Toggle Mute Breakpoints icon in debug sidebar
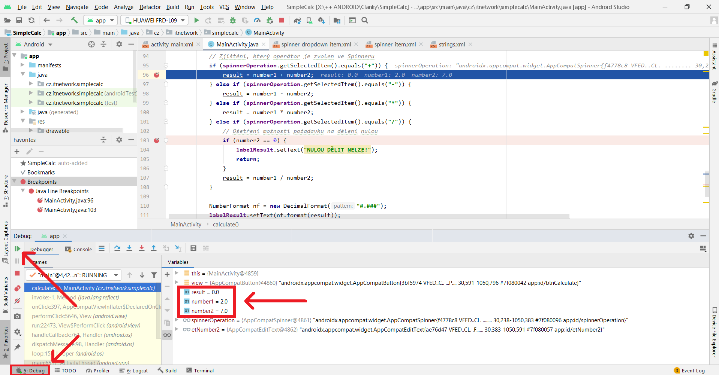 (17, 301)
